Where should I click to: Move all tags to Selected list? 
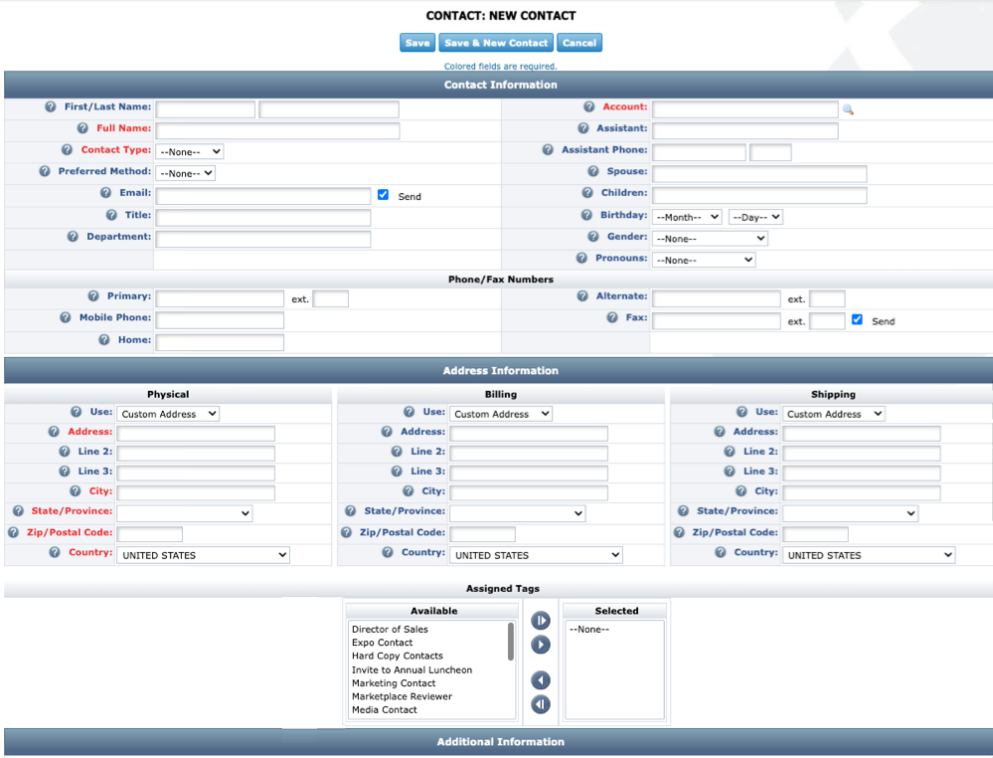pos(540,621)
